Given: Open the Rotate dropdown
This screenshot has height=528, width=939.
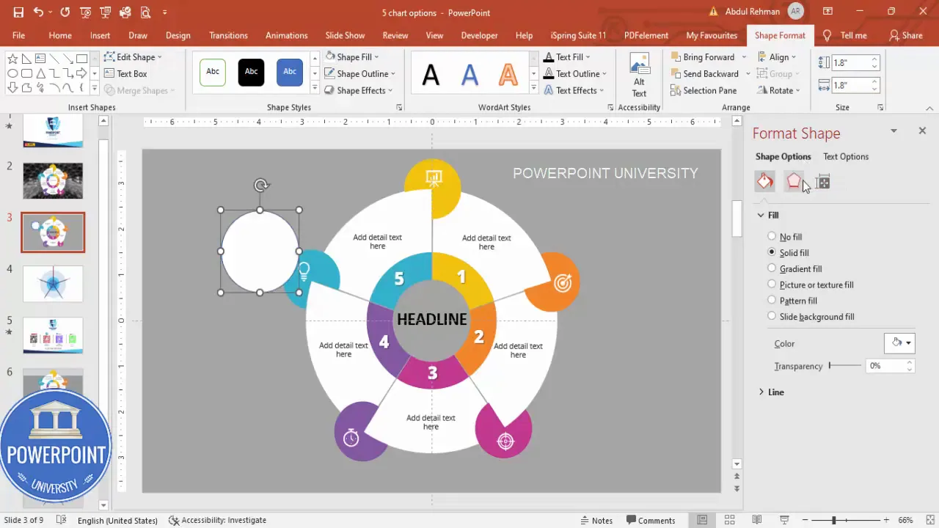Looking at the screenshot, I should click(778, 90).
